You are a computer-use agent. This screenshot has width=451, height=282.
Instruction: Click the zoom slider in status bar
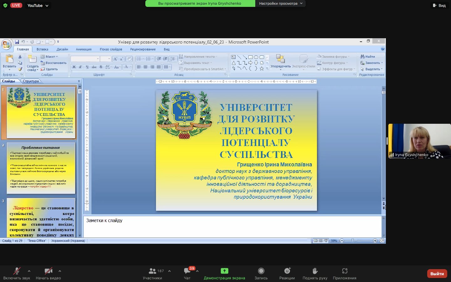pyautogui.click(x=353, y=241)
